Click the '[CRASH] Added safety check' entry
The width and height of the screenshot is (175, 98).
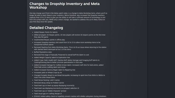point(70,96)
